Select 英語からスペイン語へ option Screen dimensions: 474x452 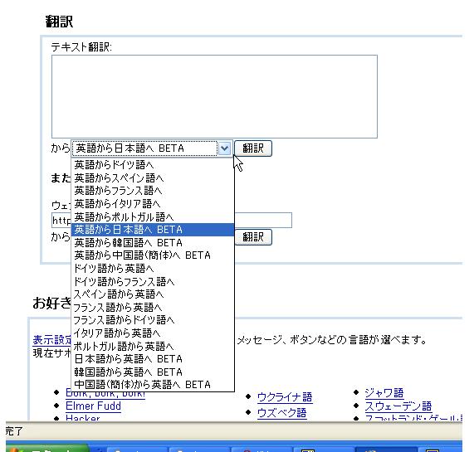(x=153, y=177)
